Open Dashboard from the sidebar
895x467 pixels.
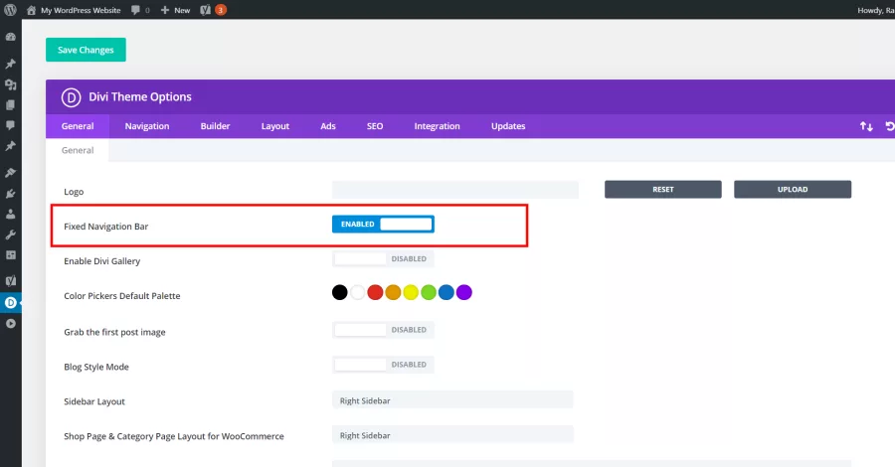click(10, 37)
